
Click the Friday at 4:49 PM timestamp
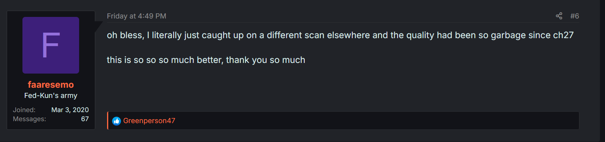coord(137,16)
